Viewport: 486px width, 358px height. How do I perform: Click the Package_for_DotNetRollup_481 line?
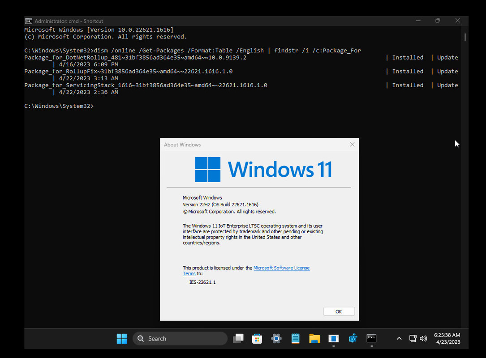tap(135, 58)
